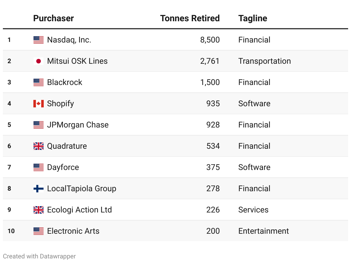Click the Finland flag beside LocalTapiola Group

tap(38, 189)
